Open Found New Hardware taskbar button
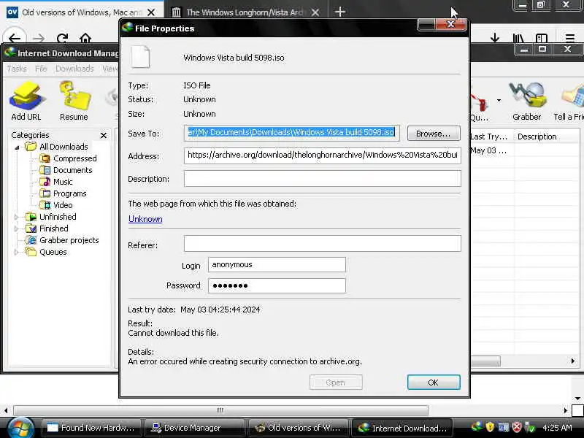Viewport: 584px width, 438px height. coord(92,428)
